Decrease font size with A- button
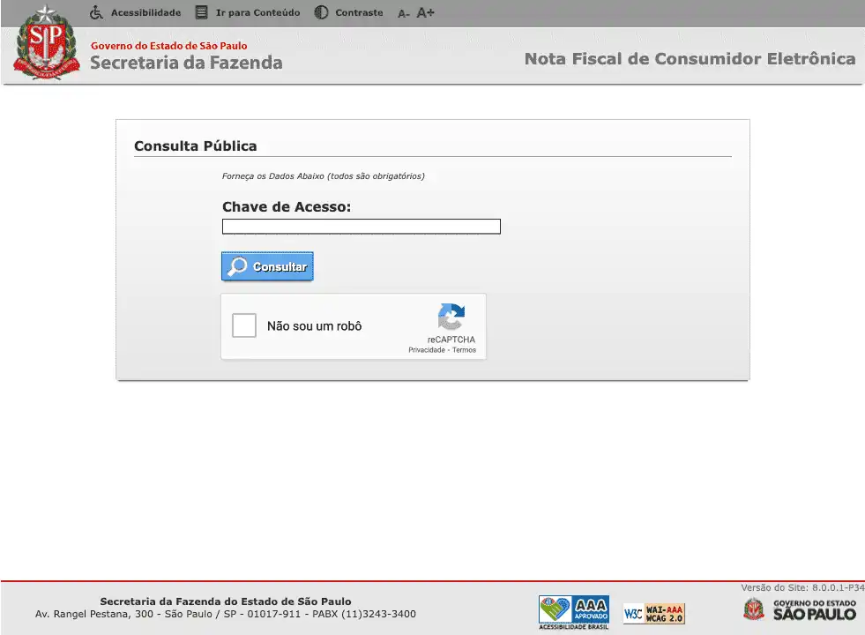The image size is (865, 635). point(404,13)
